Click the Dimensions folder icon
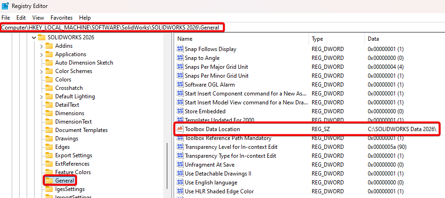445x198 pixels. tap(49, 113)
